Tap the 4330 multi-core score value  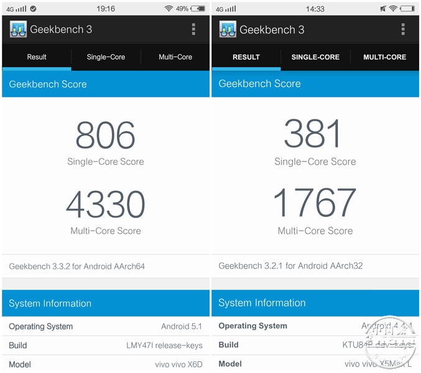coord(106,204)
